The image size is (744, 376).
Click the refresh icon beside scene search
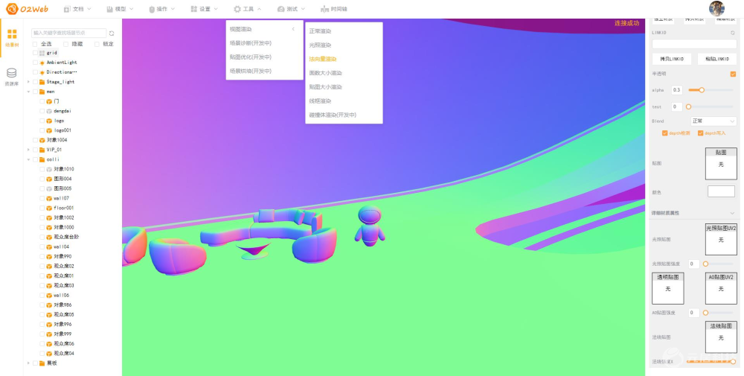(112, 34)
